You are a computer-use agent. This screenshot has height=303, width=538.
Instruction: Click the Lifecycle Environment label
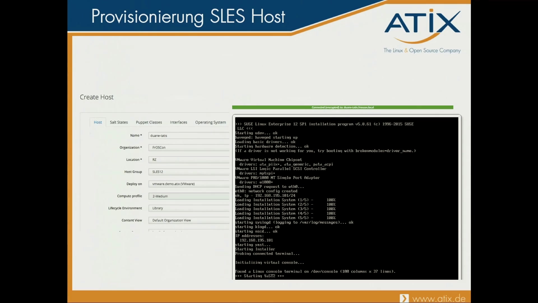click(x=125, y=208)
